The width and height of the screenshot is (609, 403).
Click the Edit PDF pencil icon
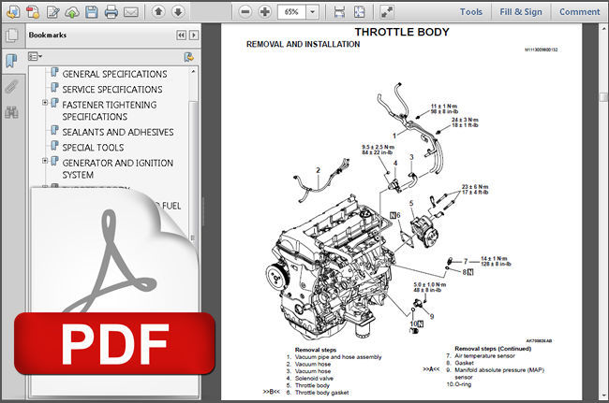tap(52, 12)
